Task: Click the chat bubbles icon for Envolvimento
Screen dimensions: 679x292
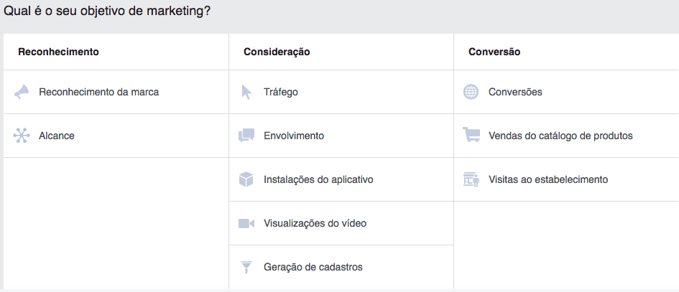Action: point(246,136)
